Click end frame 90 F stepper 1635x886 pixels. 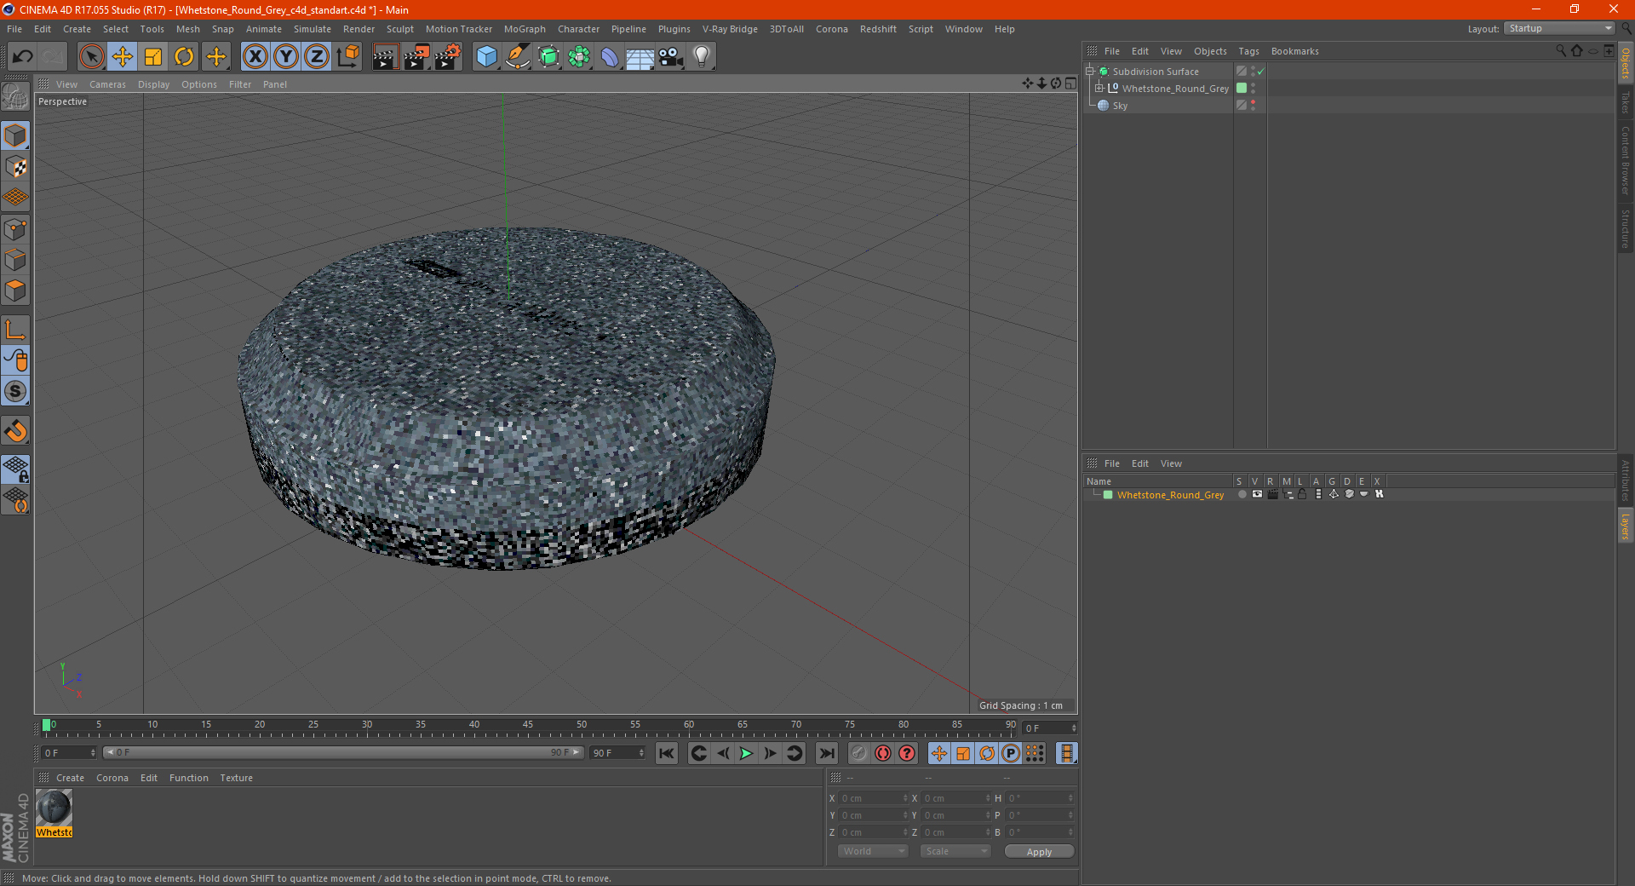641,753
